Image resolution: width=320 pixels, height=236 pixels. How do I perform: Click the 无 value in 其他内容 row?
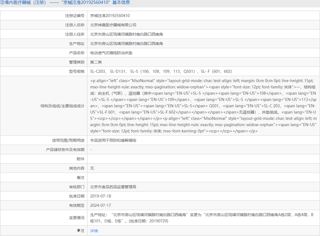pyautogui.click(x=92, y=168)
